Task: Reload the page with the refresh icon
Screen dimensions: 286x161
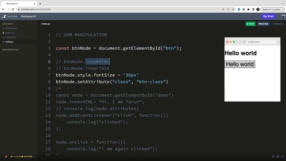Action: click(x=13, y=9)
